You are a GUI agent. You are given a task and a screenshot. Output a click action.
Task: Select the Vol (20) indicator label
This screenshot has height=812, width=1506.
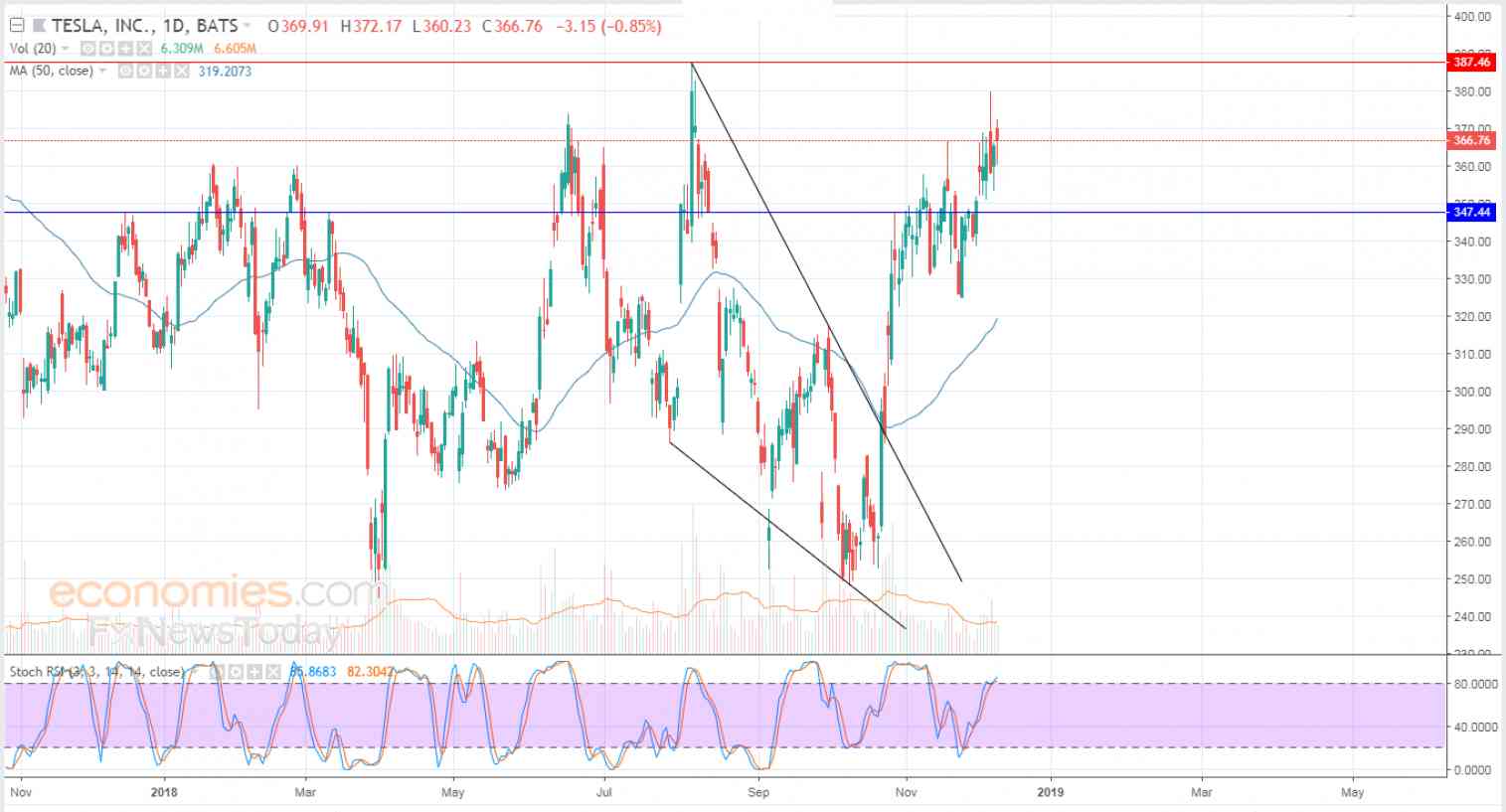click(33, 49)
